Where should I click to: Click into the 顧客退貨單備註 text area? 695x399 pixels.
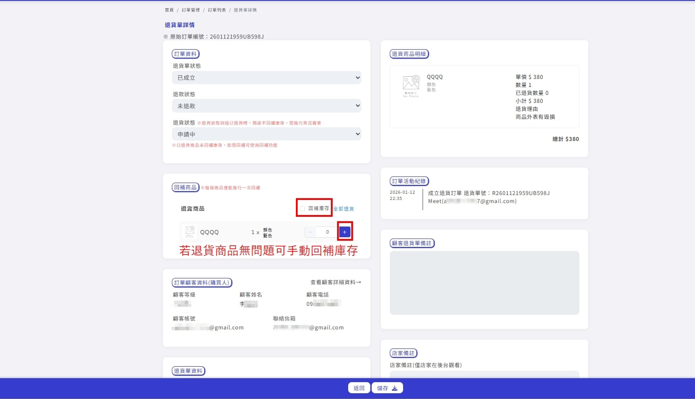pyautogui.click(x=485, y=283)
